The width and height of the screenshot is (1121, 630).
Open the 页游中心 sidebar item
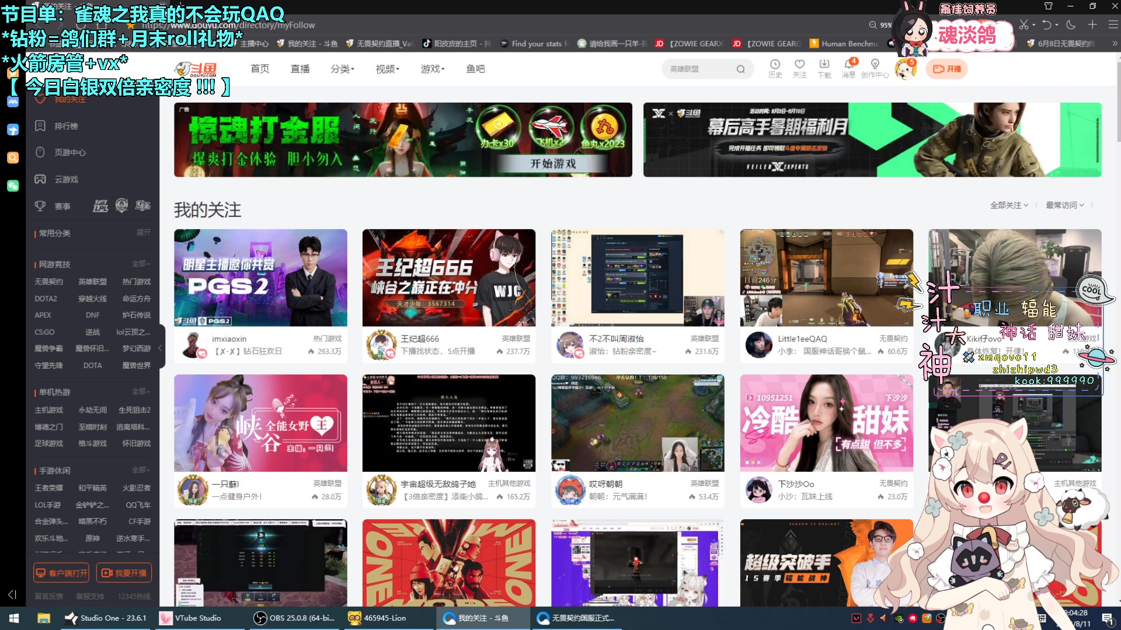tap(70, 152)
